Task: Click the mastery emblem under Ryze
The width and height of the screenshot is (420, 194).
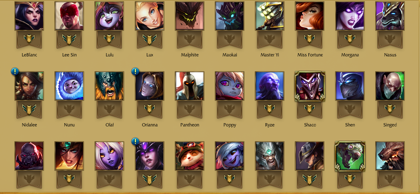Action: pos(270,109)
